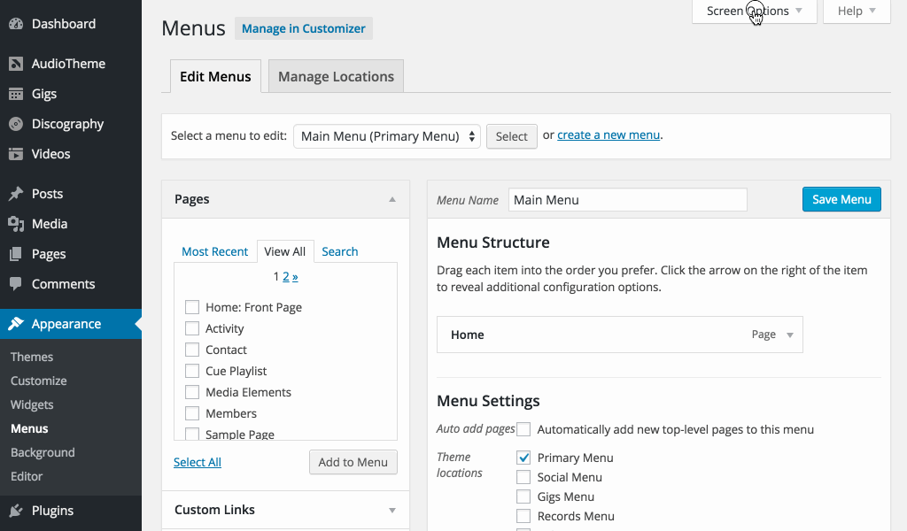Open Widgets in the Appearance submenu
The width and height of the screenshot is (907, 531).
click(32, 404)
